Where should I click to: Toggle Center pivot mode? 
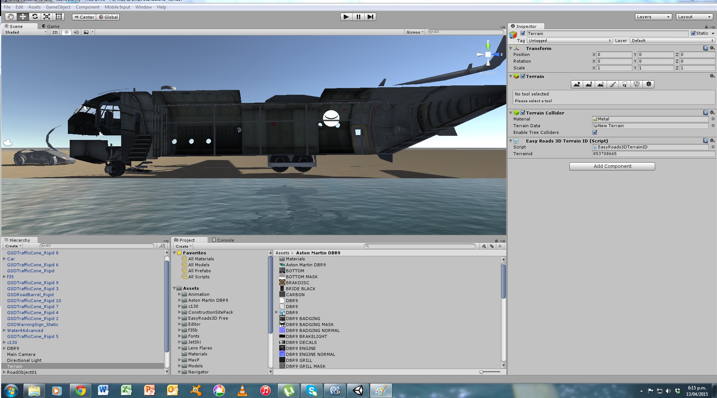coord(84,17)
